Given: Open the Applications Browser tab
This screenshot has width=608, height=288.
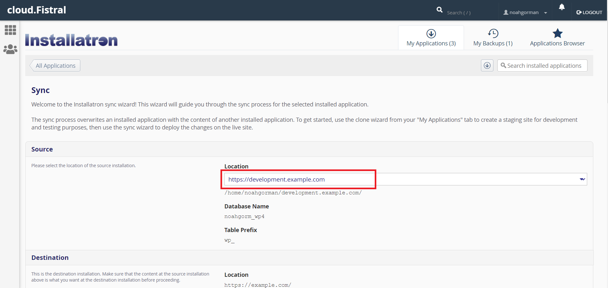Looking at the screenshot, I should click(x=557, y=43).
